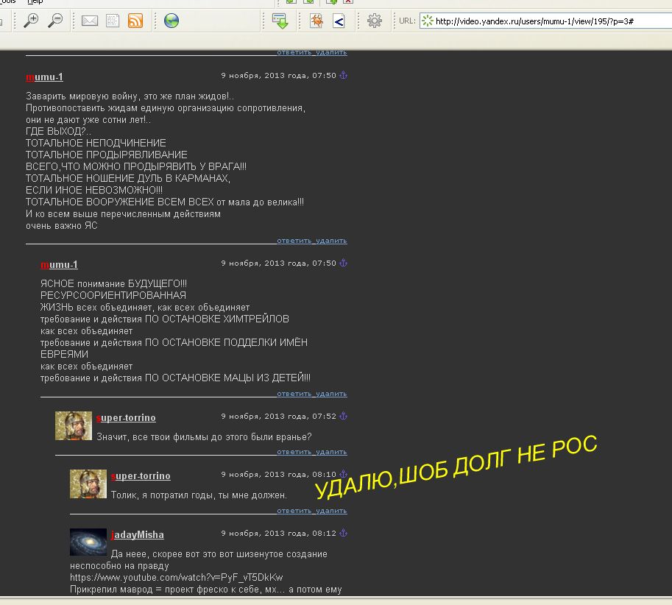Click 'удалить' under 'Значит, все твои фильмы' comment
This screenshot has width=672, height=605.
332,452
